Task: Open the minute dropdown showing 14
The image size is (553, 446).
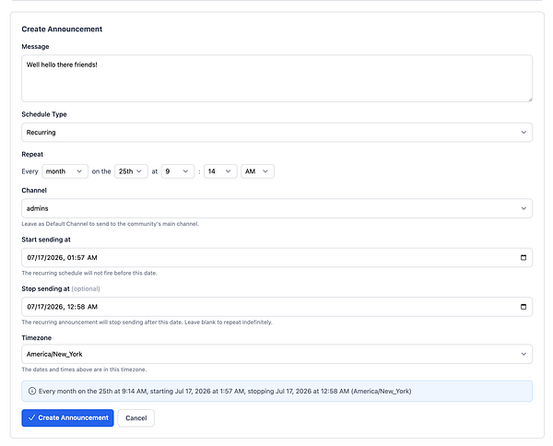Action: point(220,171)
